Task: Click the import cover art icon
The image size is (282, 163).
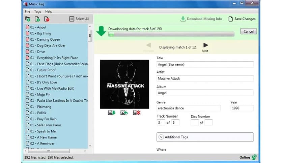Action: [x=124, y=113]
